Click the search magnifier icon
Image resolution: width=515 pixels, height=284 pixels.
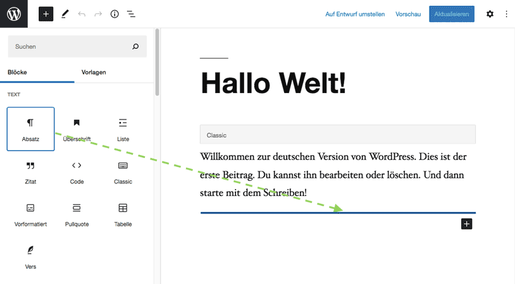[135, 47]
